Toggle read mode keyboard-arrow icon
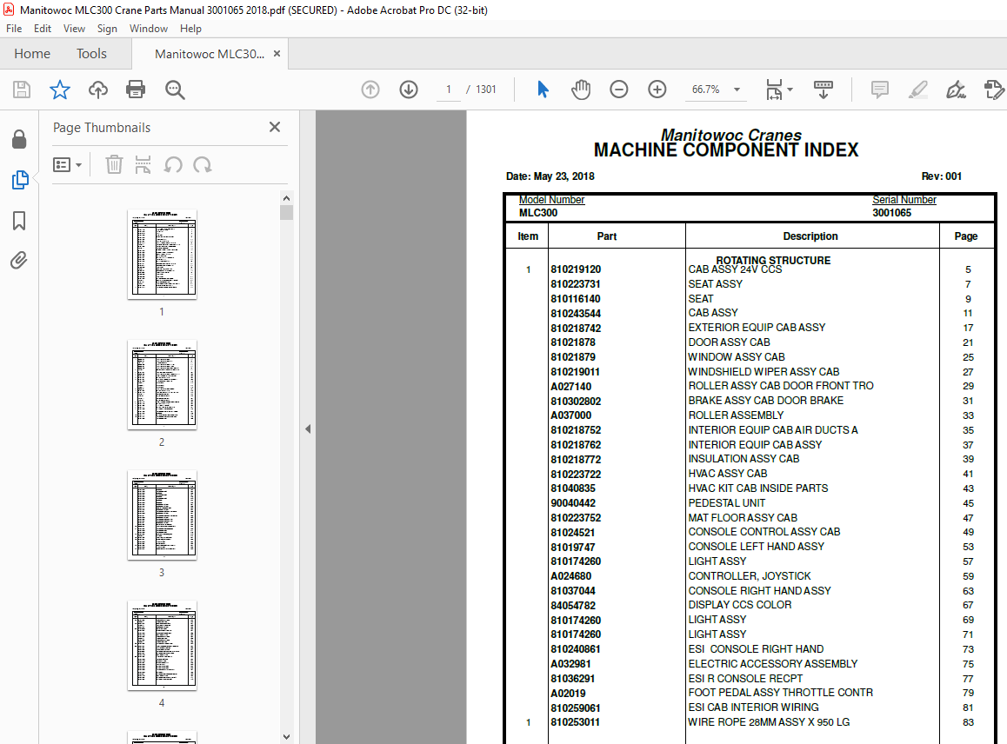The image size is (1007, 744). click(823, 90)
